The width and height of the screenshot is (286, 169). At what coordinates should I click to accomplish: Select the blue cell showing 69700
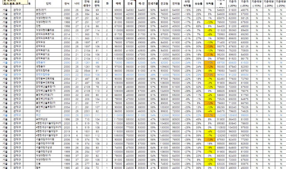click(221, 62)
